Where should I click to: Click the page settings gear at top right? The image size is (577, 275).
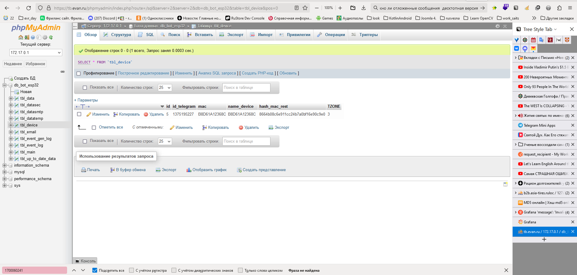pyautogui.click(x=498, y=26)
